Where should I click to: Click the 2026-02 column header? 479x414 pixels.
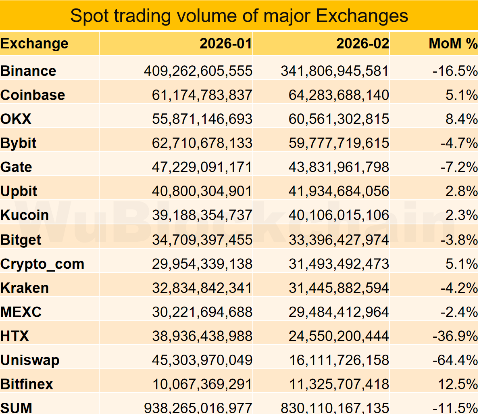click(x=362, y=44)
